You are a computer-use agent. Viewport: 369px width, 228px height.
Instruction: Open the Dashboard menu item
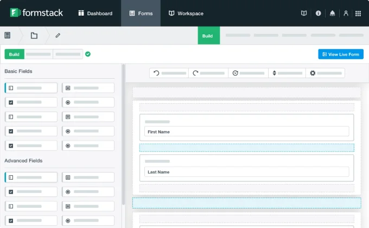coord(96,13)
